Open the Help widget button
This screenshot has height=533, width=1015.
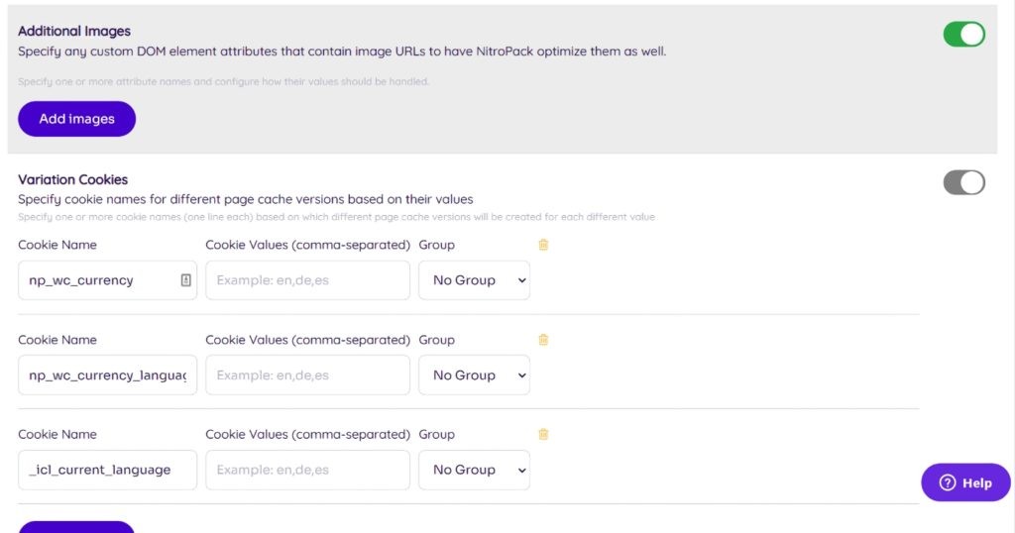click(965, 482)
